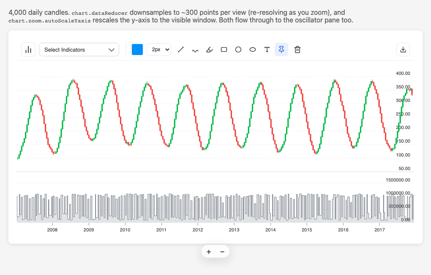Image resolution: width=431 pixels, height=275 pixels.
Task: Open the Select Indicators dropdown
Action: click(79, 49)
